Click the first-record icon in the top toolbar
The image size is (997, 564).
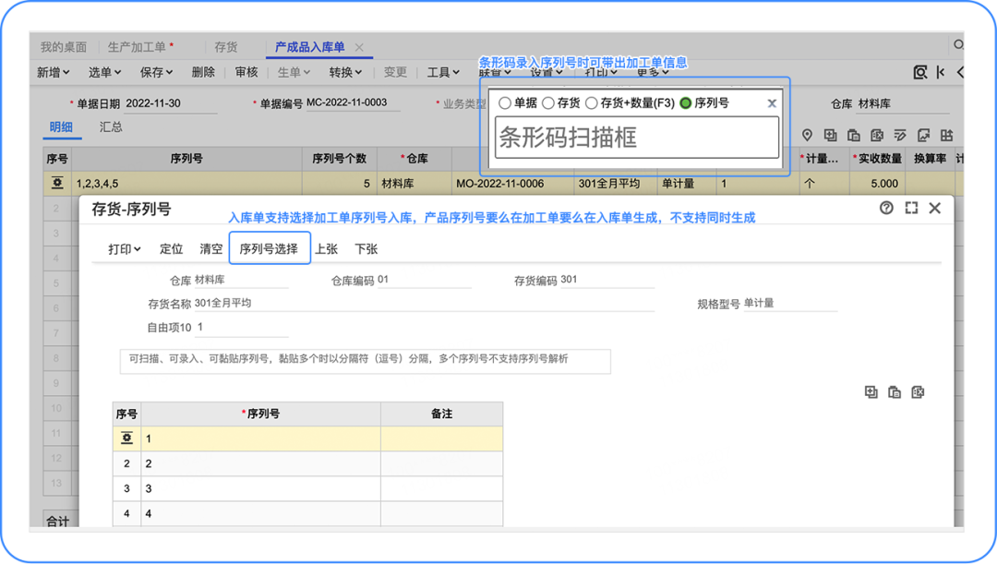click(940, 72)
